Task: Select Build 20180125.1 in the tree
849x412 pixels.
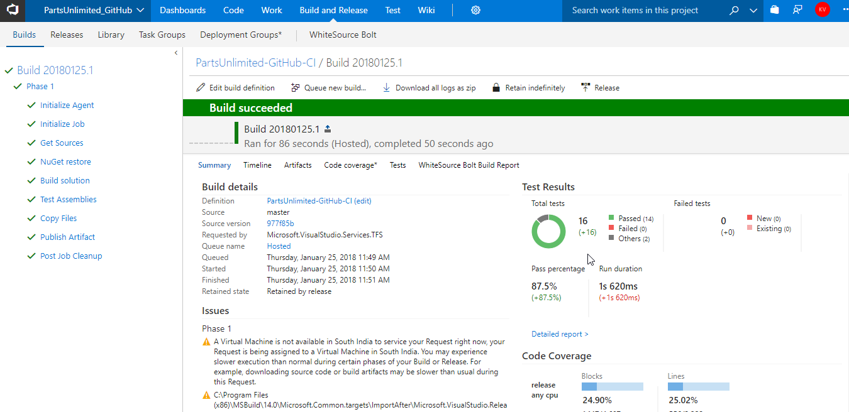Action: click(55, 70)
